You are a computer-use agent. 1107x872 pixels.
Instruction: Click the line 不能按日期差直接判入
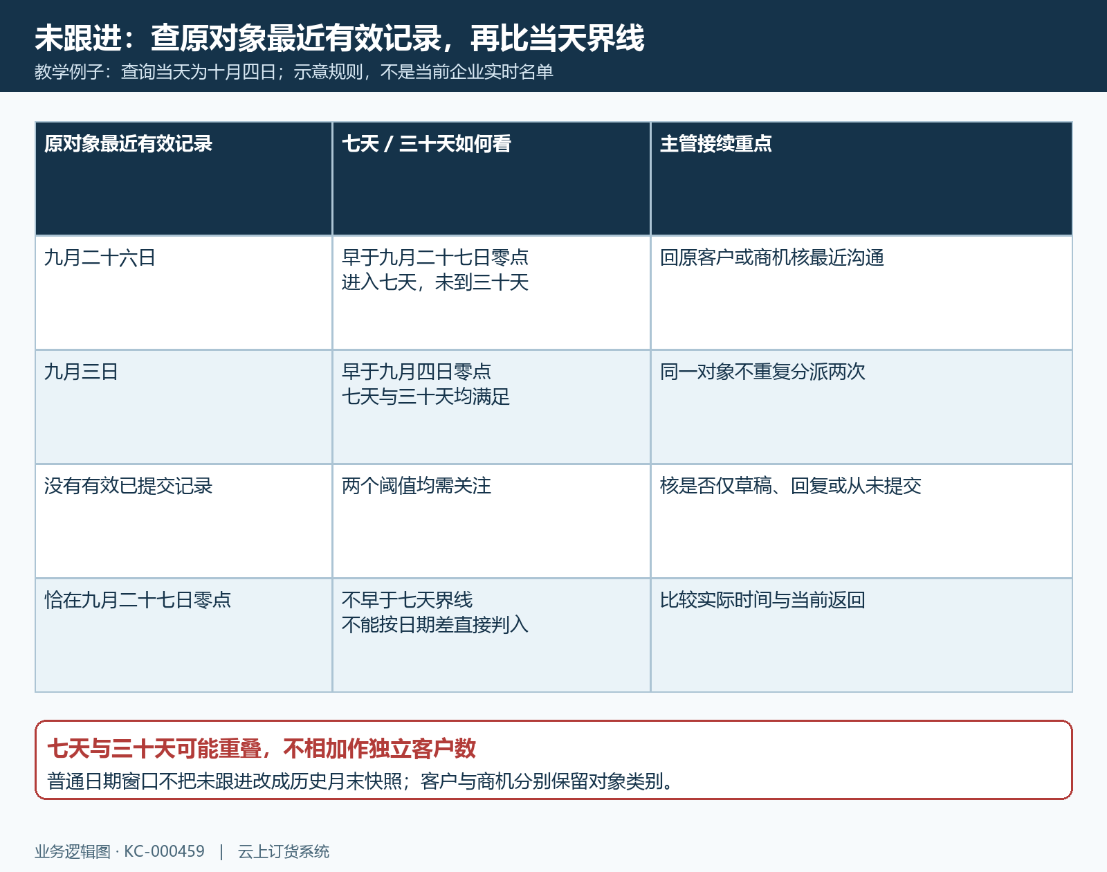[435, 625]
